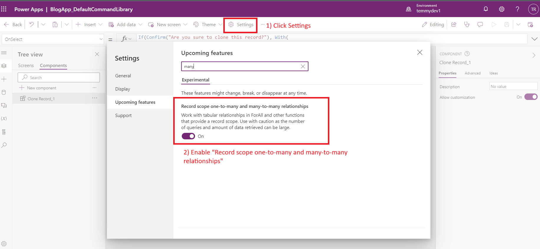The image size is (540, 249).
Task: Toggle Allow customization switch
Action: (531, 97)
